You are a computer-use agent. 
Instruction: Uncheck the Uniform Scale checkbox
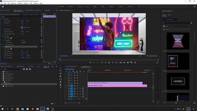22,27
